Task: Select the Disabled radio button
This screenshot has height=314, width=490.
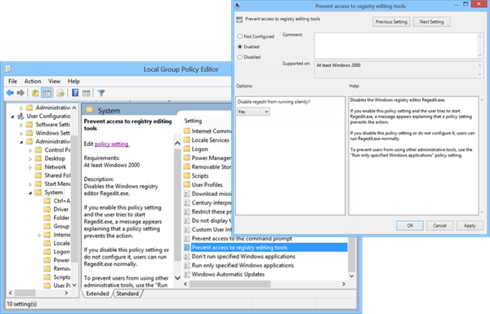Action: (x=240, y=57)
